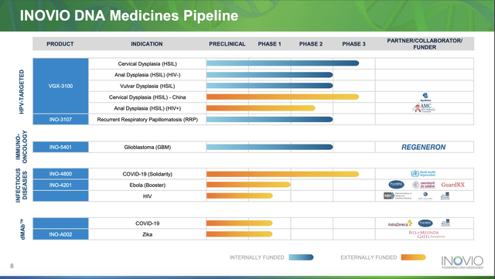
Task: Click the Cervical Dysplasia China orange progress bar
Action: 282,97
